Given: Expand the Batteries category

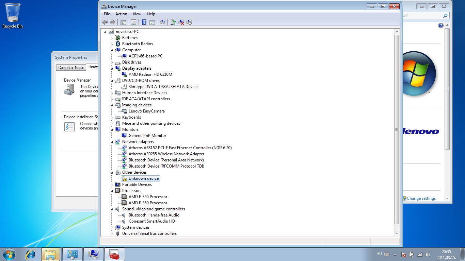Looking at the screenshot, I should tap(112, 38).
